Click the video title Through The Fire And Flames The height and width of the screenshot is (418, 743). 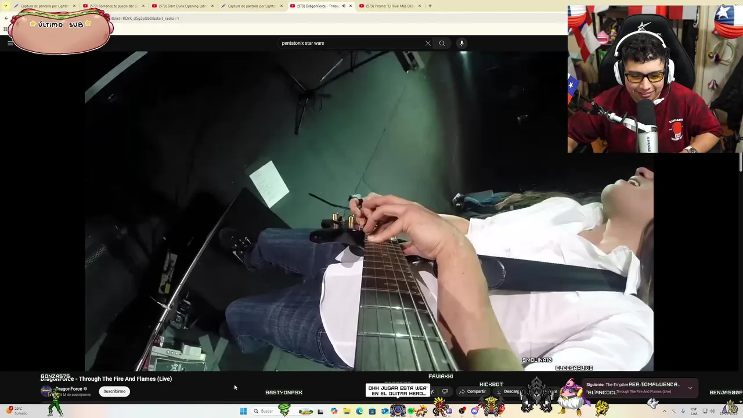click(x=106, y=379)
